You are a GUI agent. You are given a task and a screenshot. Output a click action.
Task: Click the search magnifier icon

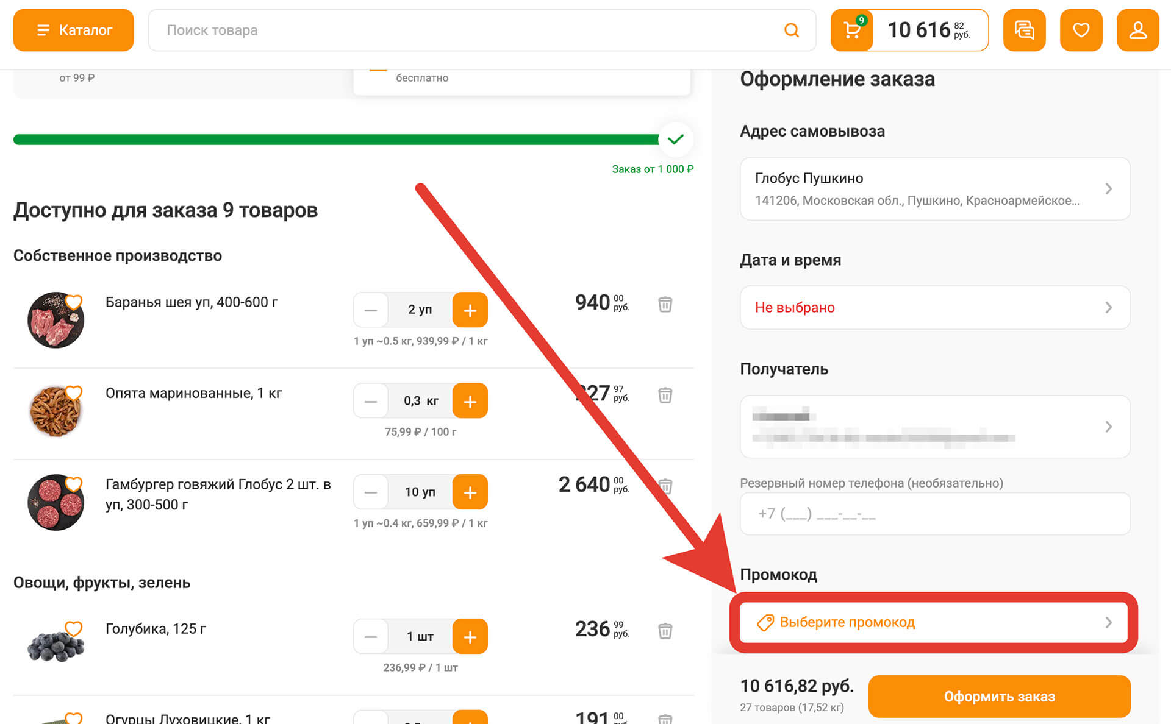(x=791, y=30)
